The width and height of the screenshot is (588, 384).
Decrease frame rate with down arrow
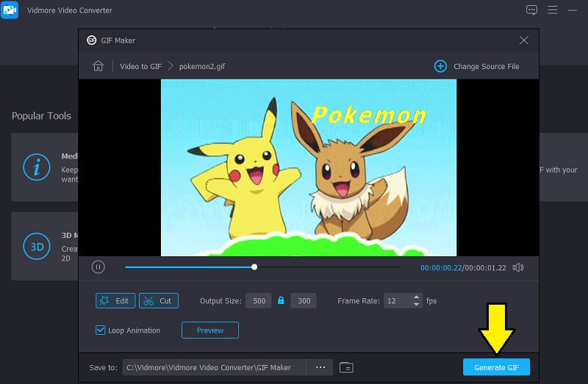(417, 305)
